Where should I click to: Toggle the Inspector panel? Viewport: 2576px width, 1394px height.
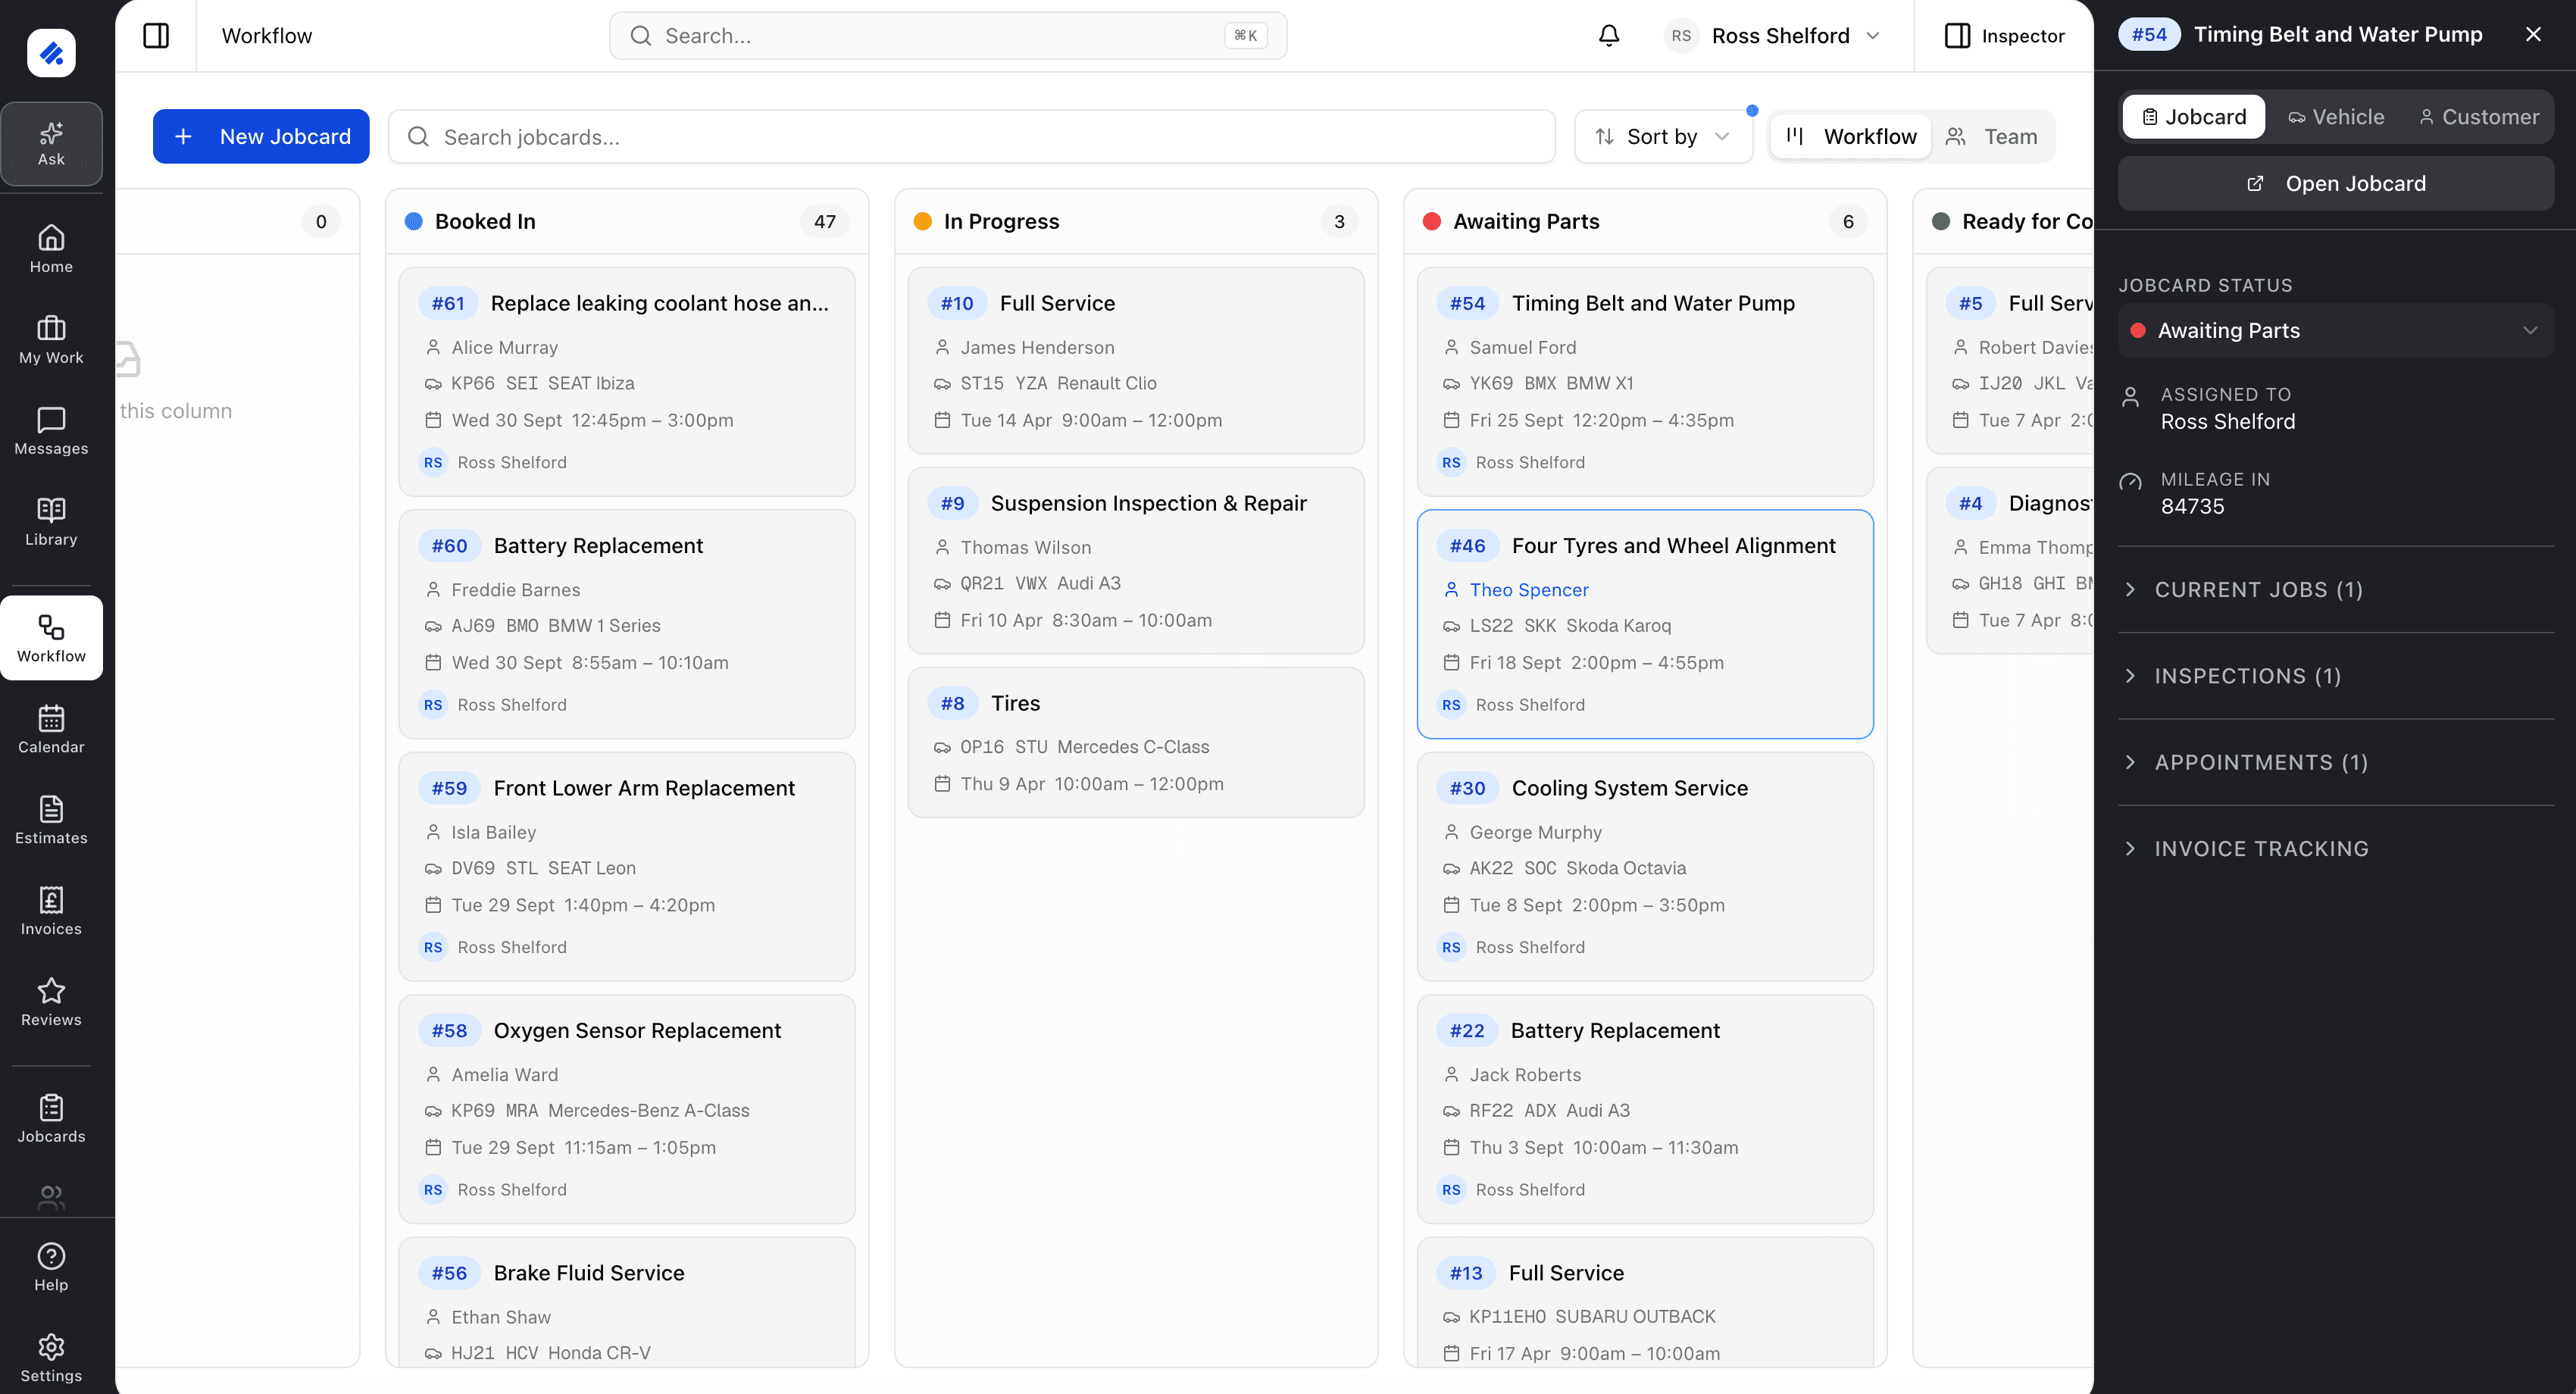(x=2005, y=36)
